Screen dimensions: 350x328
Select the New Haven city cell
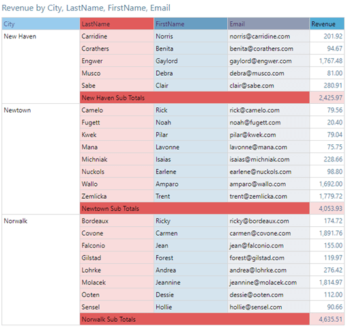pyautogui.click(x=41, y=66)
